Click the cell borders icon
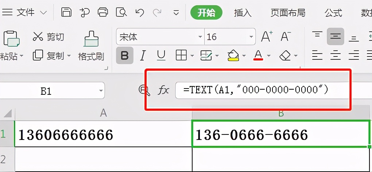The height and width of the screenshot is (172, 372). coord(181,55)
